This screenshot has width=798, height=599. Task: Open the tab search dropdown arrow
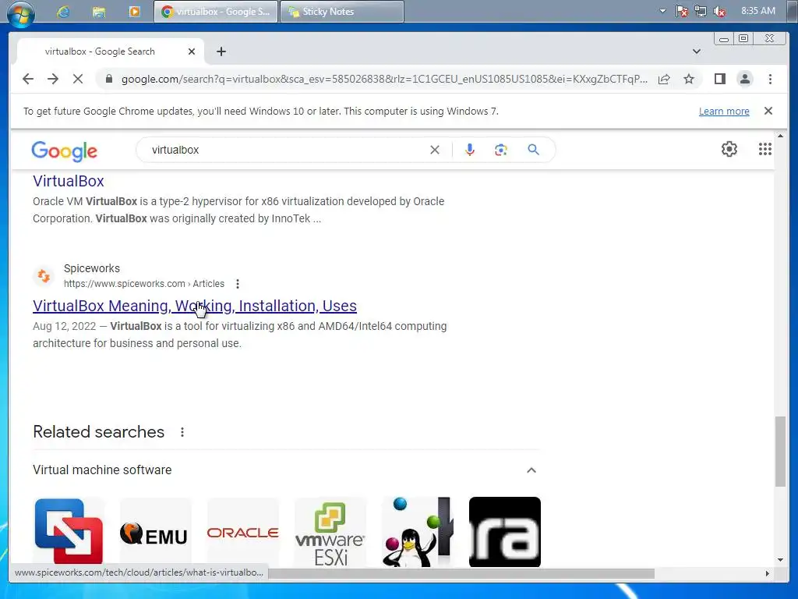tap(697, 51)
